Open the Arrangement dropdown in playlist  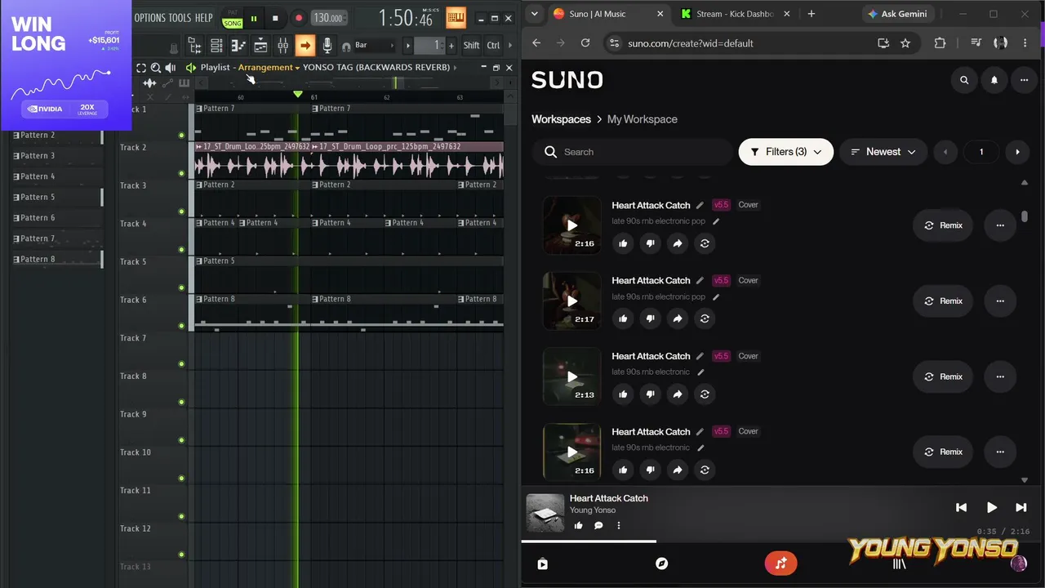tap(269, 67)
